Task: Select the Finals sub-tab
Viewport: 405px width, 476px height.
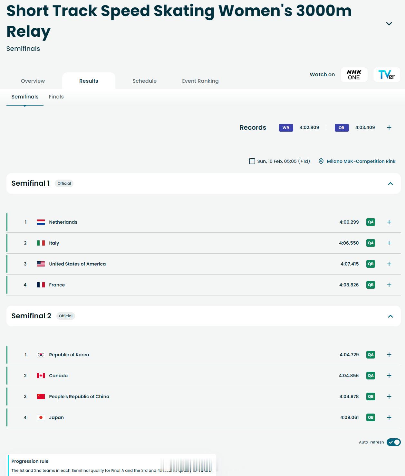Action: (56, 97)
